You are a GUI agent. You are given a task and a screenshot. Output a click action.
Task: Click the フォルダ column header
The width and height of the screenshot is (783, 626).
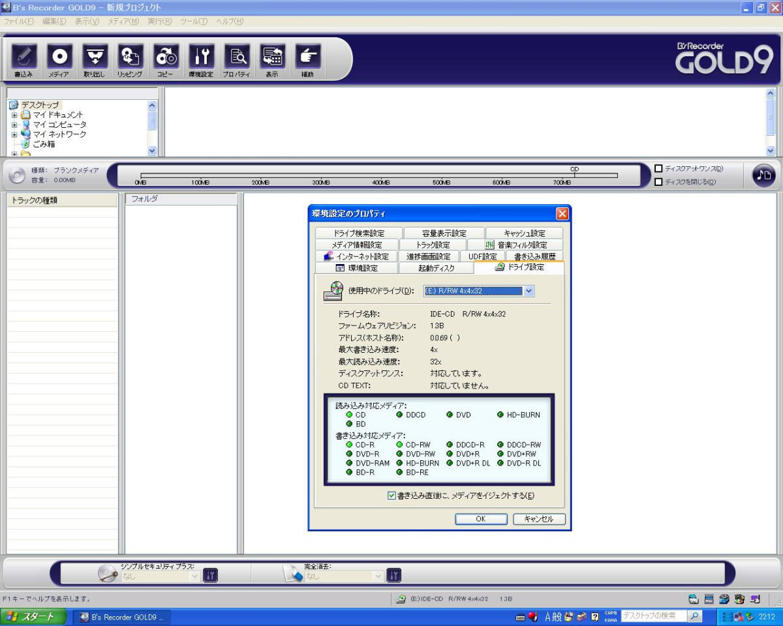[181, 199]
